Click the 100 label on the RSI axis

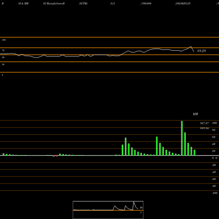click(x=4, y=40)
